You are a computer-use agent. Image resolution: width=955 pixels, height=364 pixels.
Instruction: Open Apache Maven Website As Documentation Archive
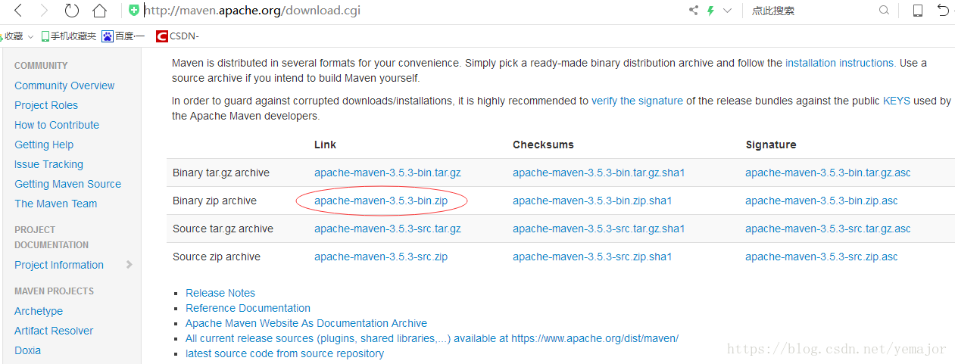tap(306, 323)
